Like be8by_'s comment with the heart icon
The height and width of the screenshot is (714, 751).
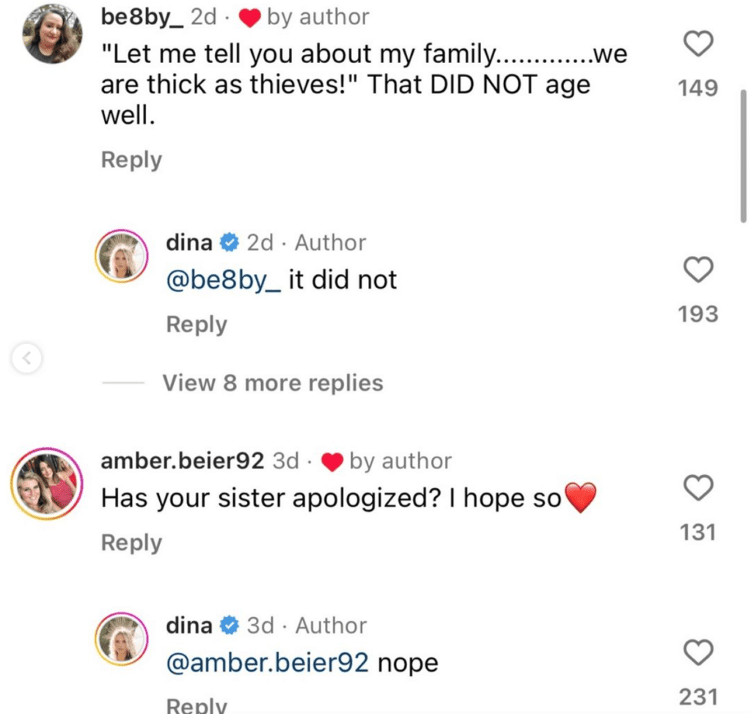click(x=697, y=45)
